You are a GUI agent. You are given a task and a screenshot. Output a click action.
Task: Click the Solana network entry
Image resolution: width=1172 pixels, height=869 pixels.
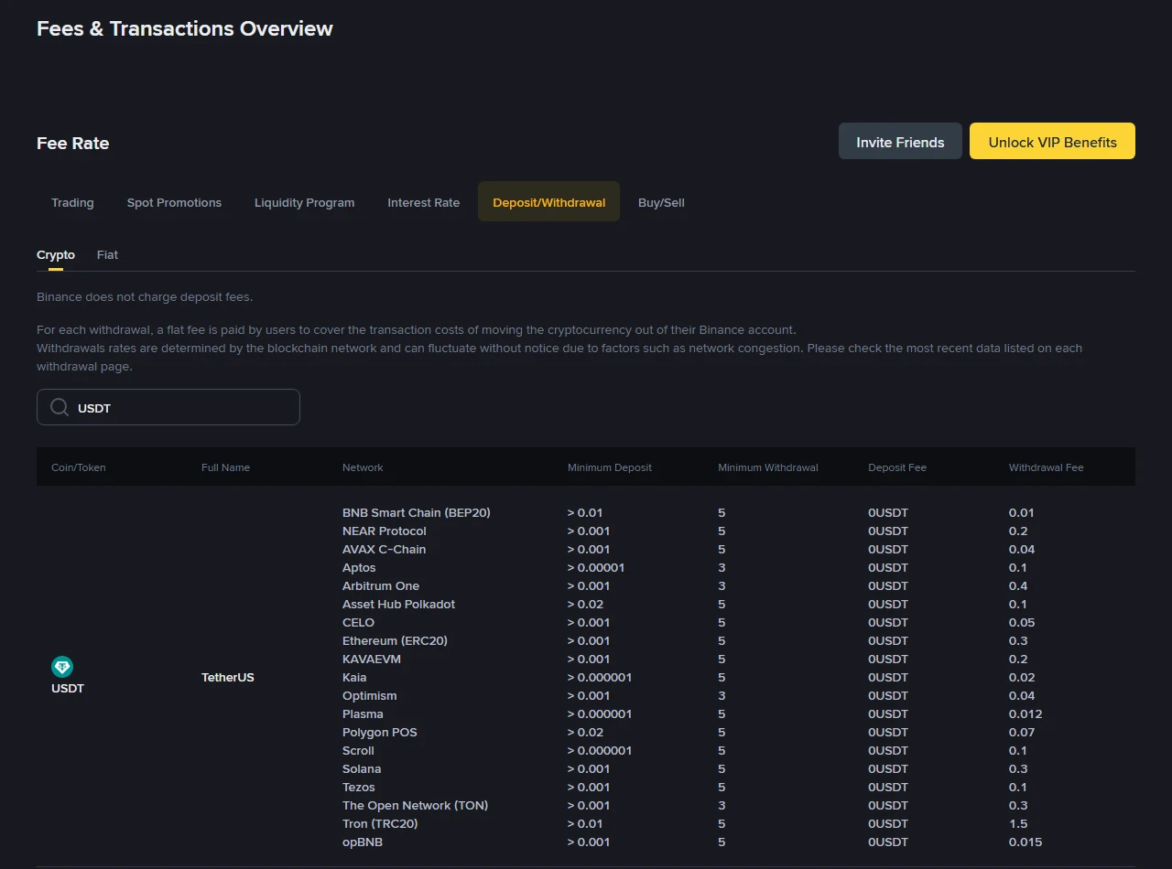362,769
